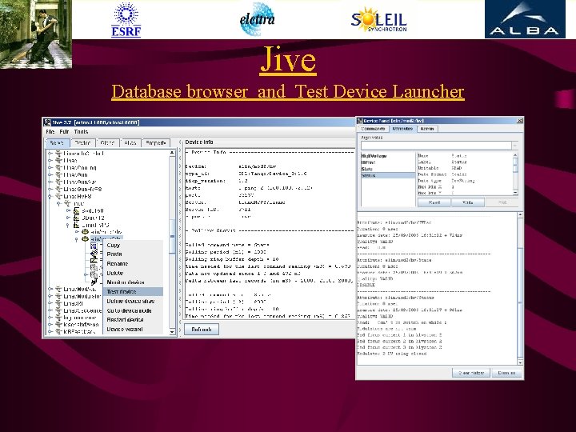
Task: Switch to the Property tab in Jive
Action: click(156, 142)
